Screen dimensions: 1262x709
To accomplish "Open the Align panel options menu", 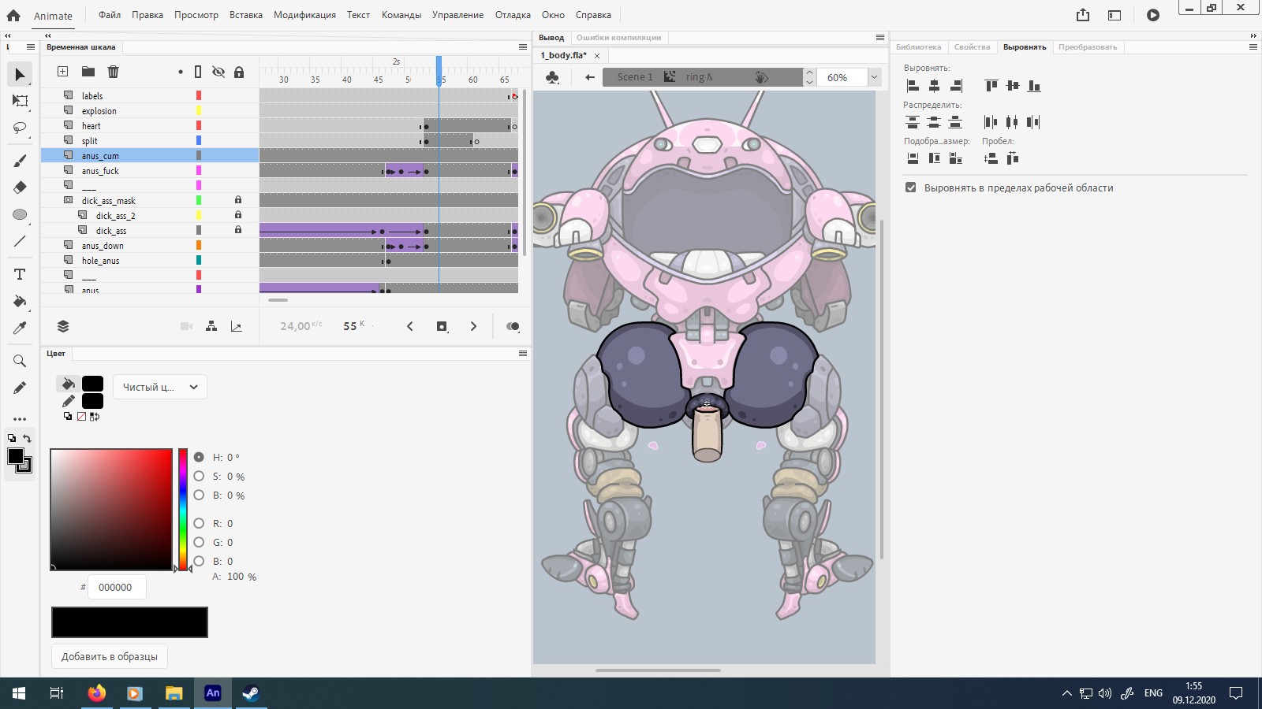I will (x=1253, y=47).
